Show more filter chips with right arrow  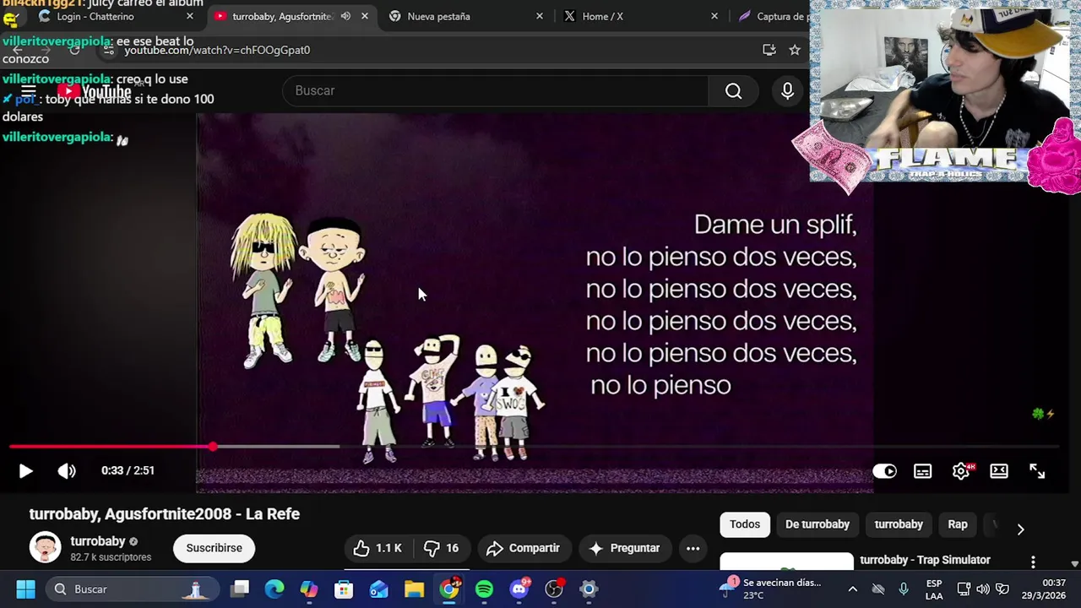coord(1020,529)
